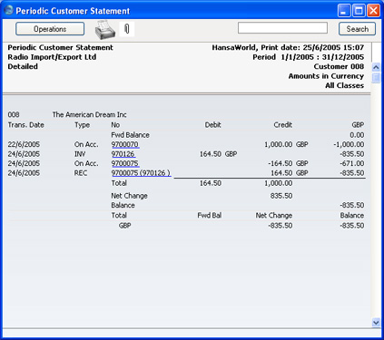Click the 'Amounts in Currency' header text
The image size is (384, 340).
[326, 76]
